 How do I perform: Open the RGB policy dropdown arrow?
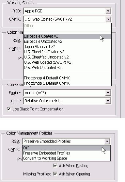107,141
